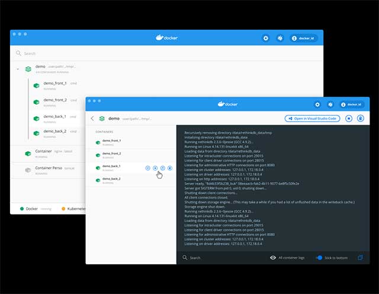
Task: Click the demo layers icon in front window header
Action: click(102, 119)
